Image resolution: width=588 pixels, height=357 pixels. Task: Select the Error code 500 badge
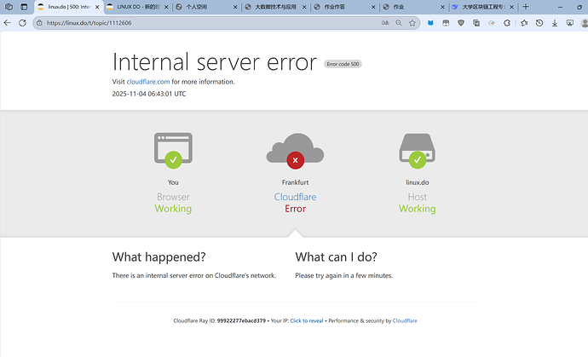pyautogui.click(x=343, y=64)
